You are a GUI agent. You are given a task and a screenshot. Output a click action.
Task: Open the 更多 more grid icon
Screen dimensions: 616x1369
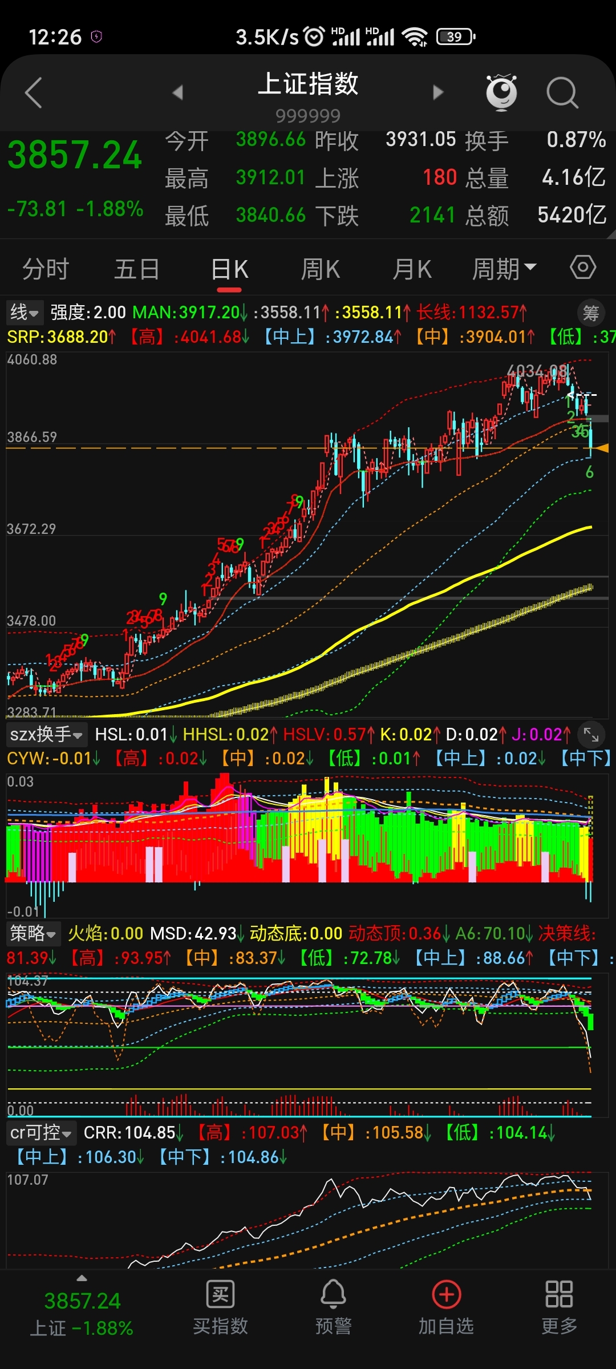559,1294
